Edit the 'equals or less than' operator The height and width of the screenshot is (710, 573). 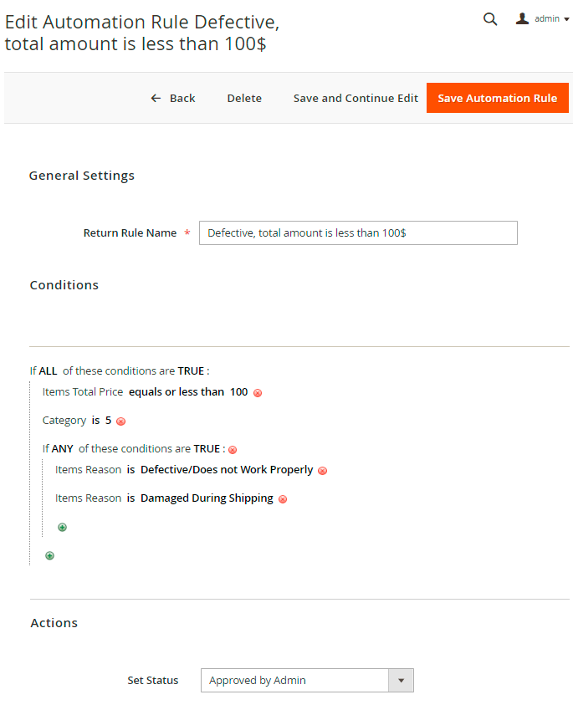click(177, 392)
